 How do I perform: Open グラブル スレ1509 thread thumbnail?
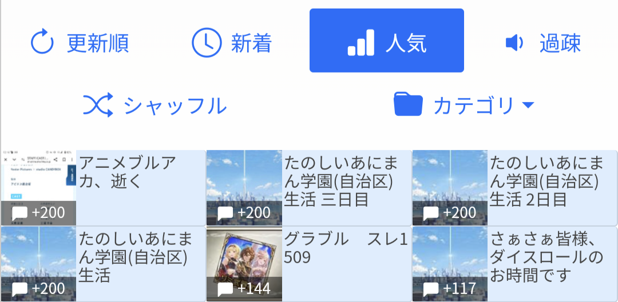tap(244, 264)
